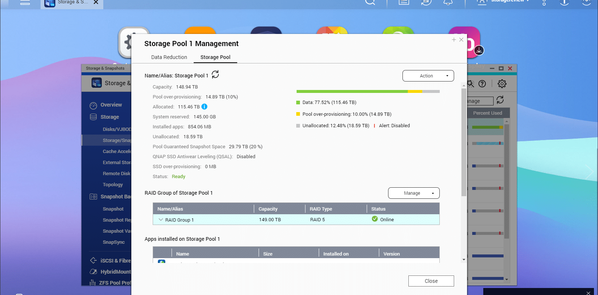Click the ZFS Pool Profiling icon

(x=93, y=282)
